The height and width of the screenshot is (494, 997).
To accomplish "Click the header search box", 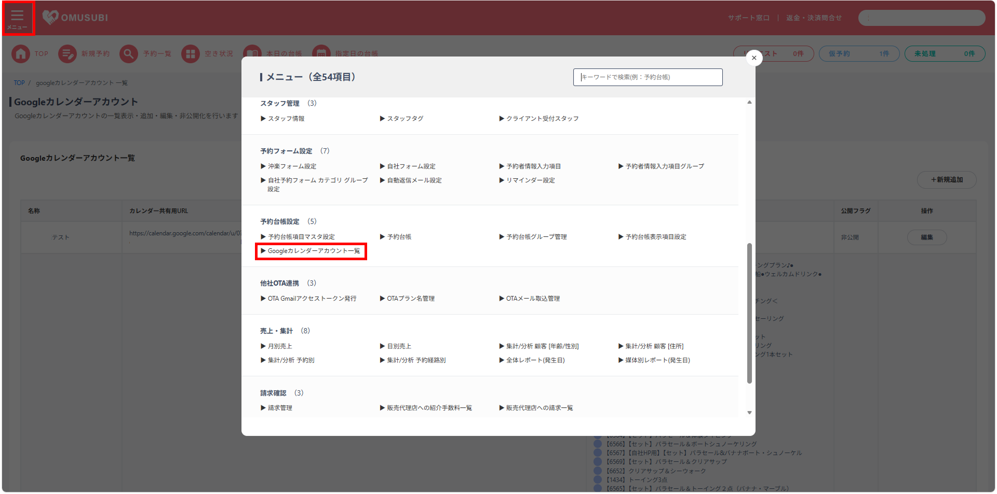I will (922, 18).
